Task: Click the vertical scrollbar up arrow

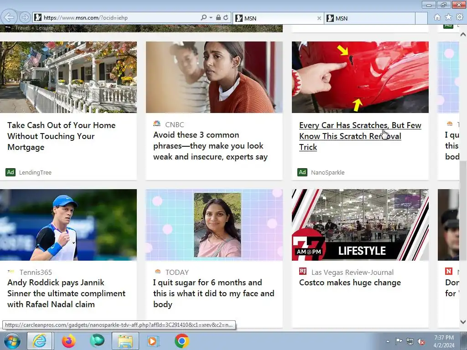Action: pos(463,35)
